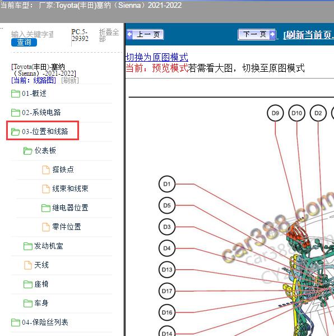Click connector label D3 in diagram
The height and width of the screenshot is (336, 334).
pyautogui.click(x=167, y=227)
